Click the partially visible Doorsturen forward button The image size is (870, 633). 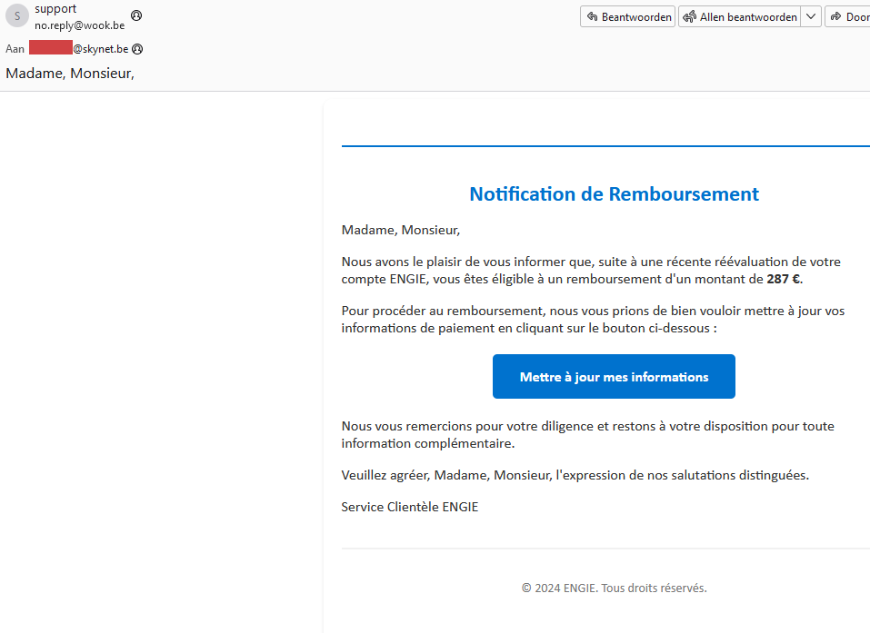tap(848, 16)
